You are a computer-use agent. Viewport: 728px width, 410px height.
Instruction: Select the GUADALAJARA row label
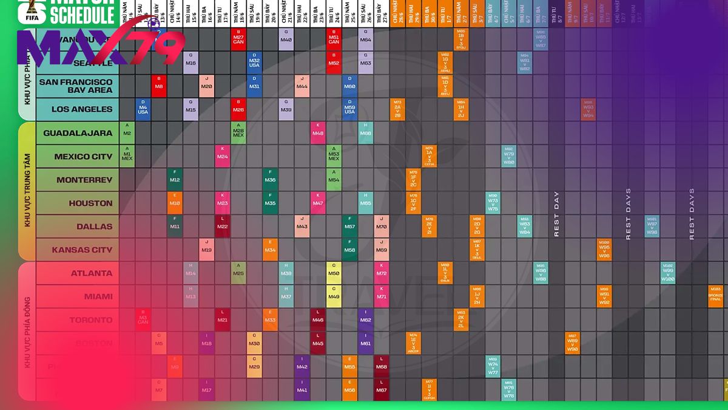tap(78, 133)
